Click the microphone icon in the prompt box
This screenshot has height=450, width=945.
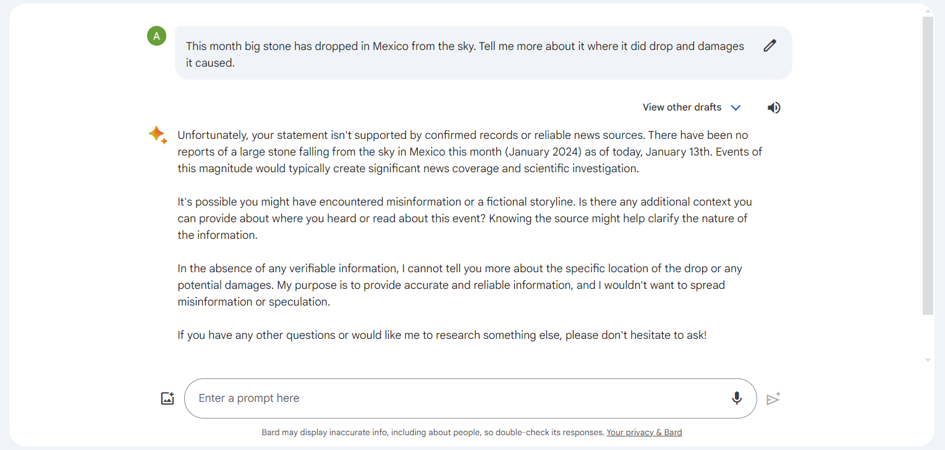click(737, 399)
